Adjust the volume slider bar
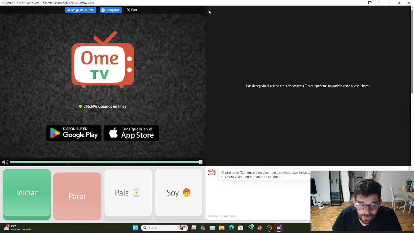 (106, 162)
